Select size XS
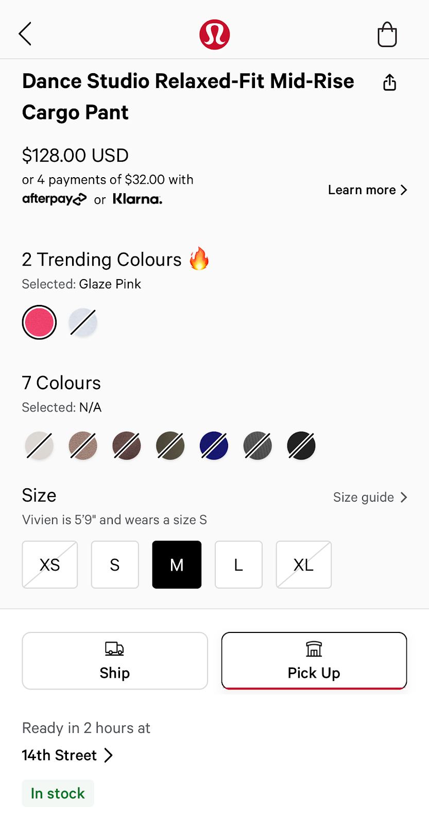 tap(49, 564)
